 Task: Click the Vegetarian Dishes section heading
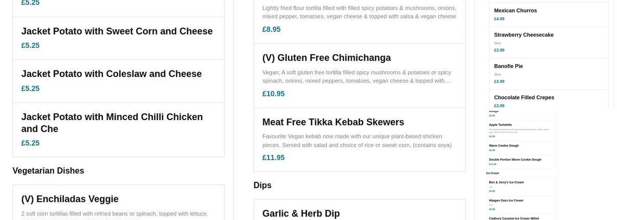coord(48,171)
